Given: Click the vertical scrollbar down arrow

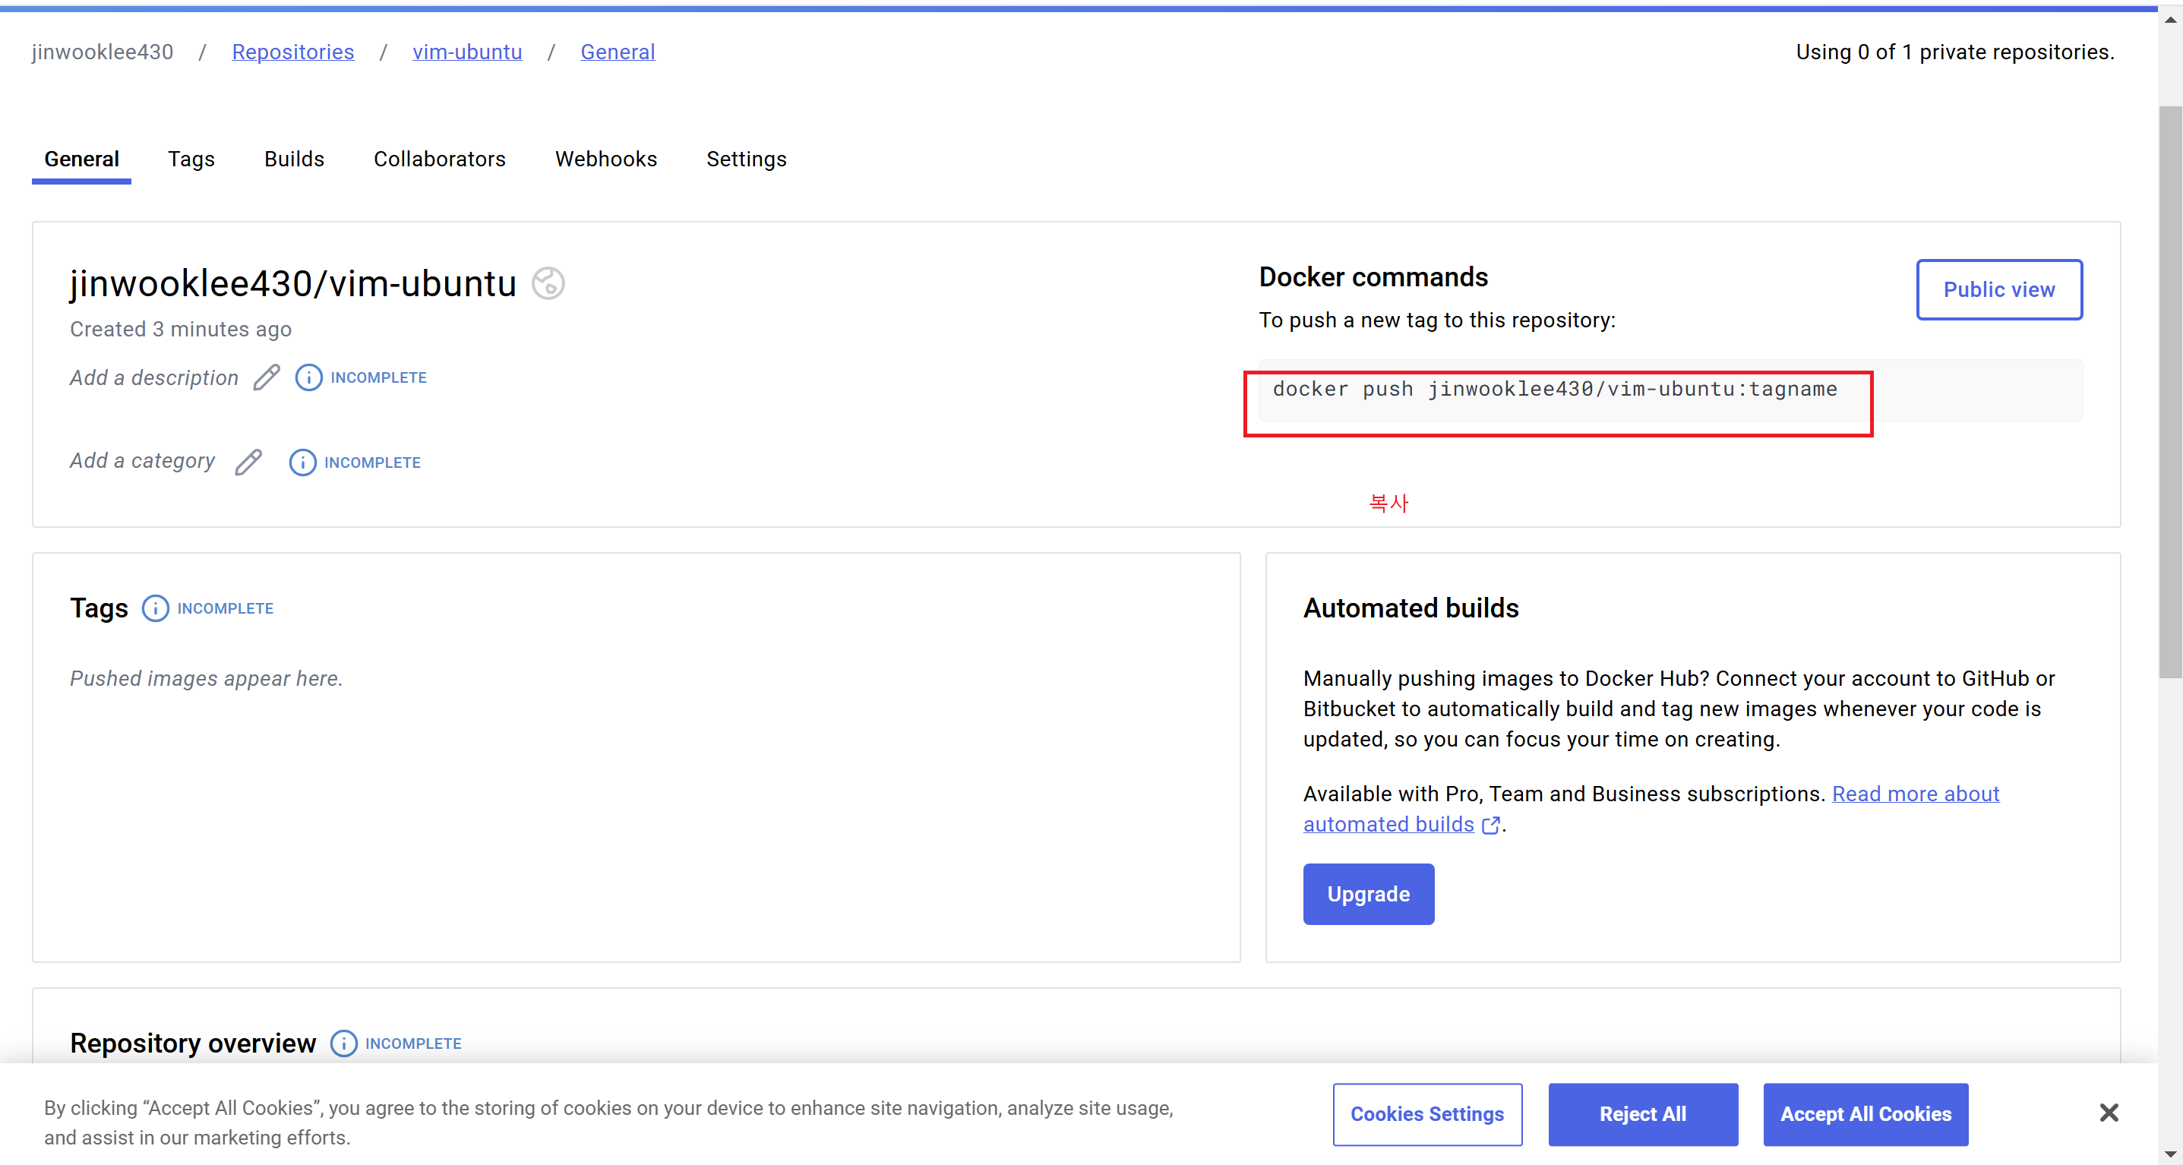Looking at the screenshot, I should [2169, 1154].
